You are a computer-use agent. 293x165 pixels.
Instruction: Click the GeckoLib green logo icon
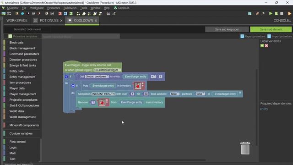pos(115,8)
